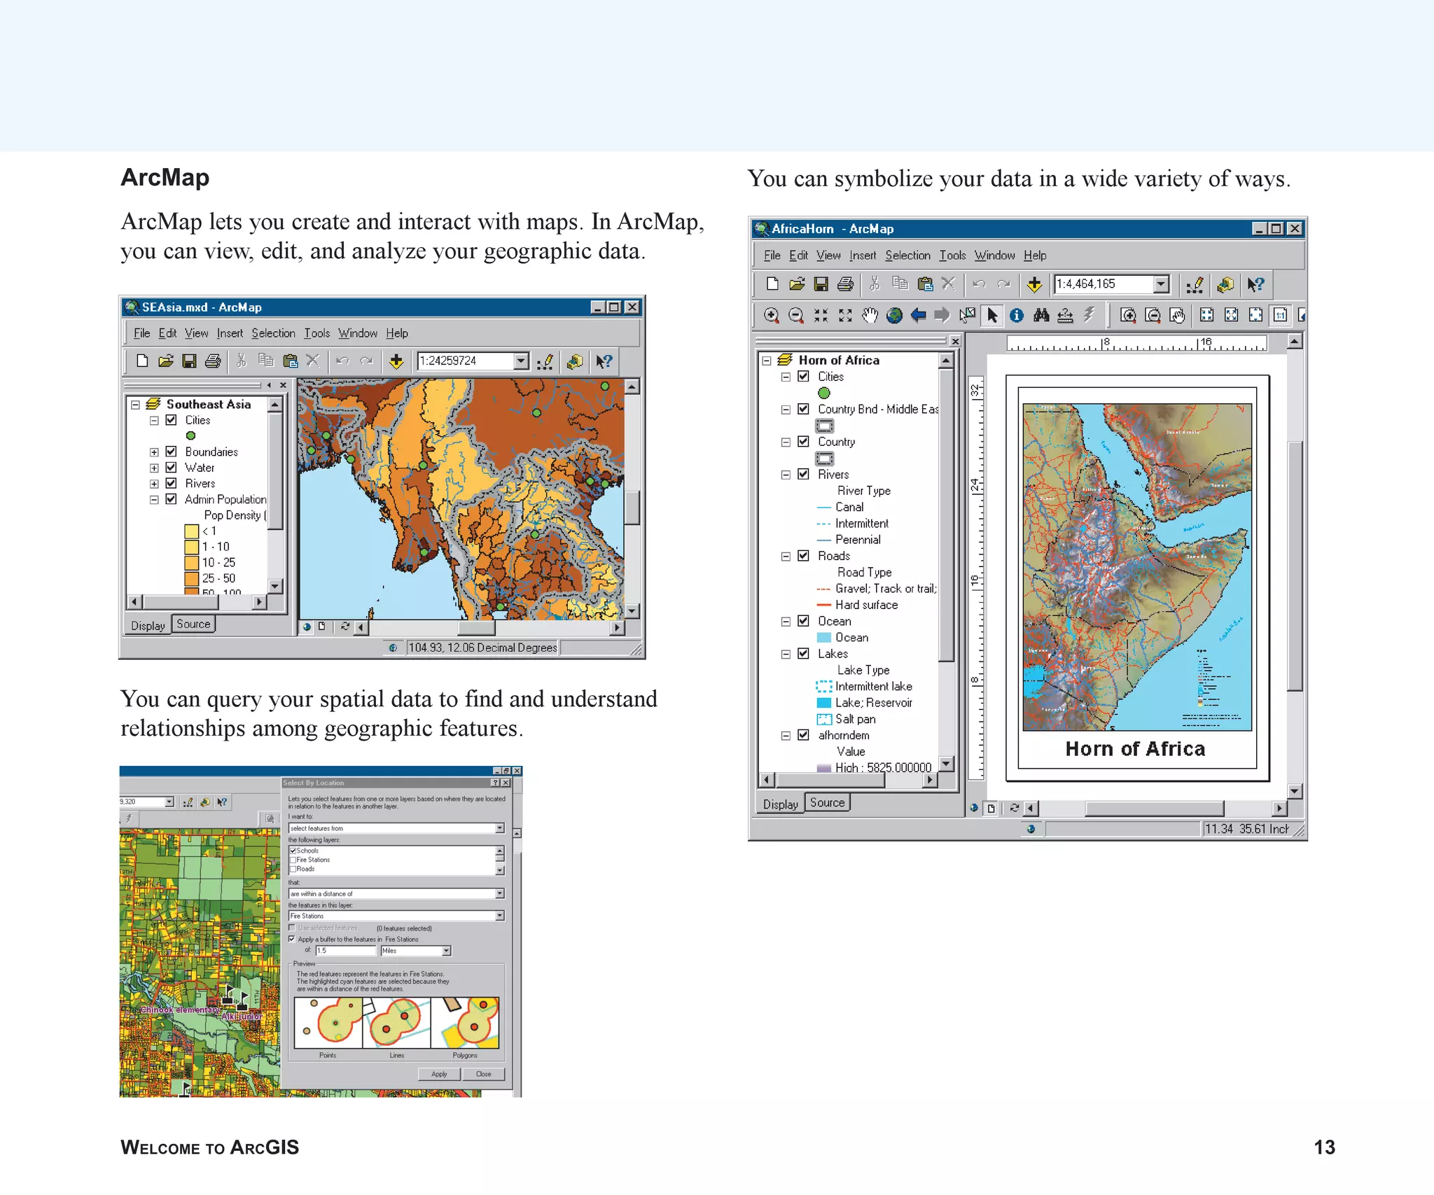Open Insert menu in SEAsia window

(x=230, y=333)
